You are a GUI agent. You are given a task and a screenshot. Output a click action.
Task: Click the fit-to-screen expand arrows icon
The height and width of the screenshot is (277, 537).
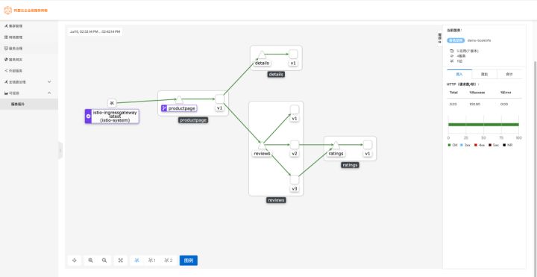121,261
